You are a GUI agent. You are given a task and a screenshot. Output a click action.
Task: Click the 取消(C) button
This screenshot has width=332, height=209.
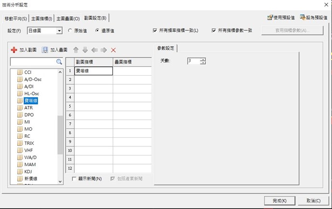pyautogui.click(x=313, y=200)
